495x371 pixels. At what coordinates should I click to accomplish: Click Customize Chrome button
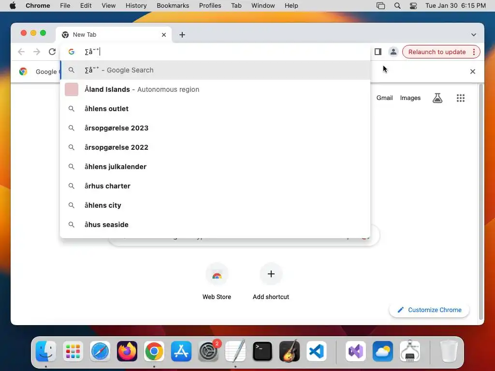pos(429,310)
